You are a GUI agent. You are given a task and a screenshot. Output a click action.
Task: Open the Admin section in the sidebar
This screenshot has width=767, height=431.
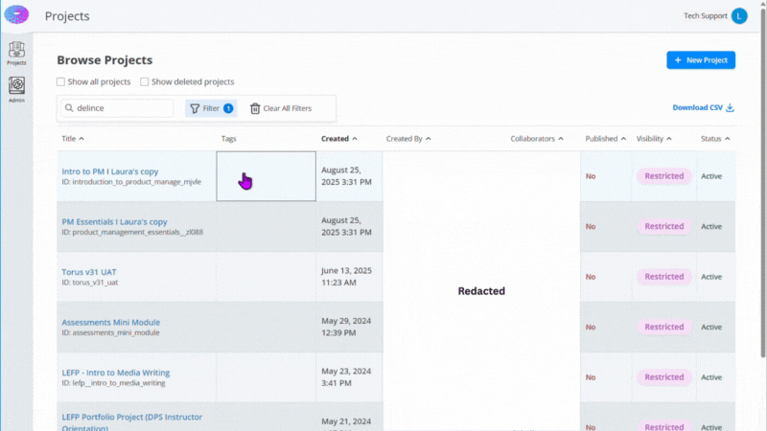coord(16,89)
